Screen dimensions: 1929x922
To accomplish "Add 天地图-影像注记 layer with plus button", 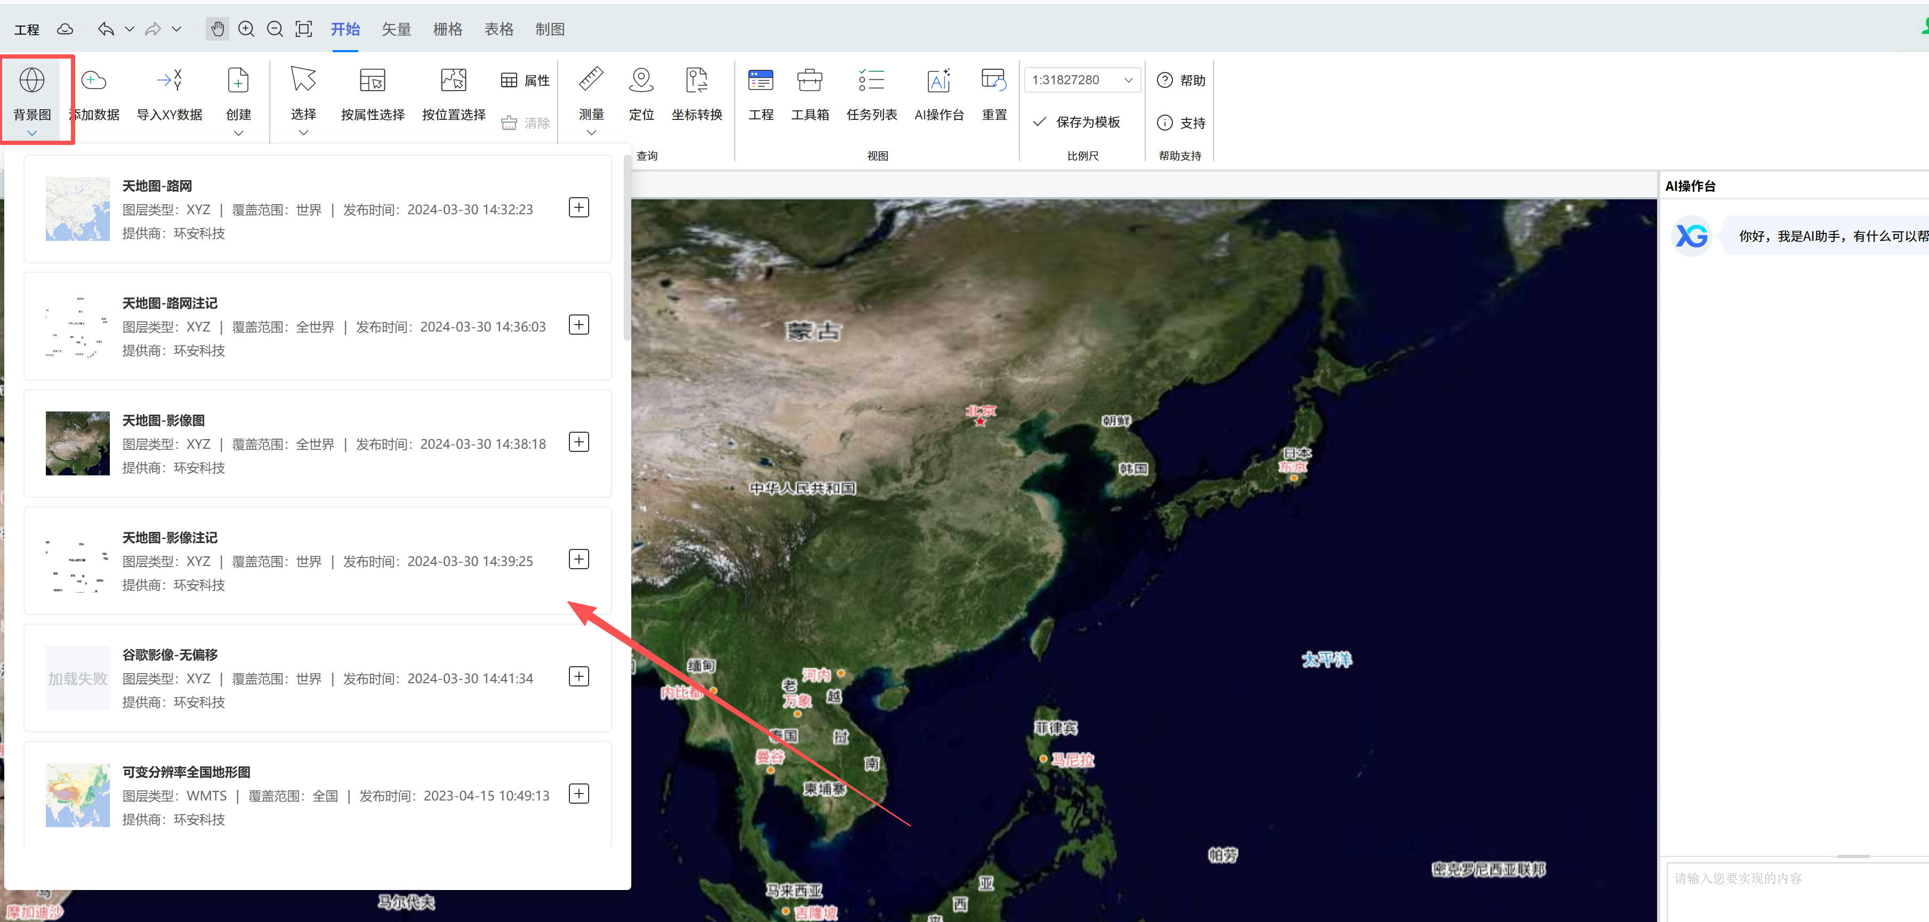I will 579,559.
